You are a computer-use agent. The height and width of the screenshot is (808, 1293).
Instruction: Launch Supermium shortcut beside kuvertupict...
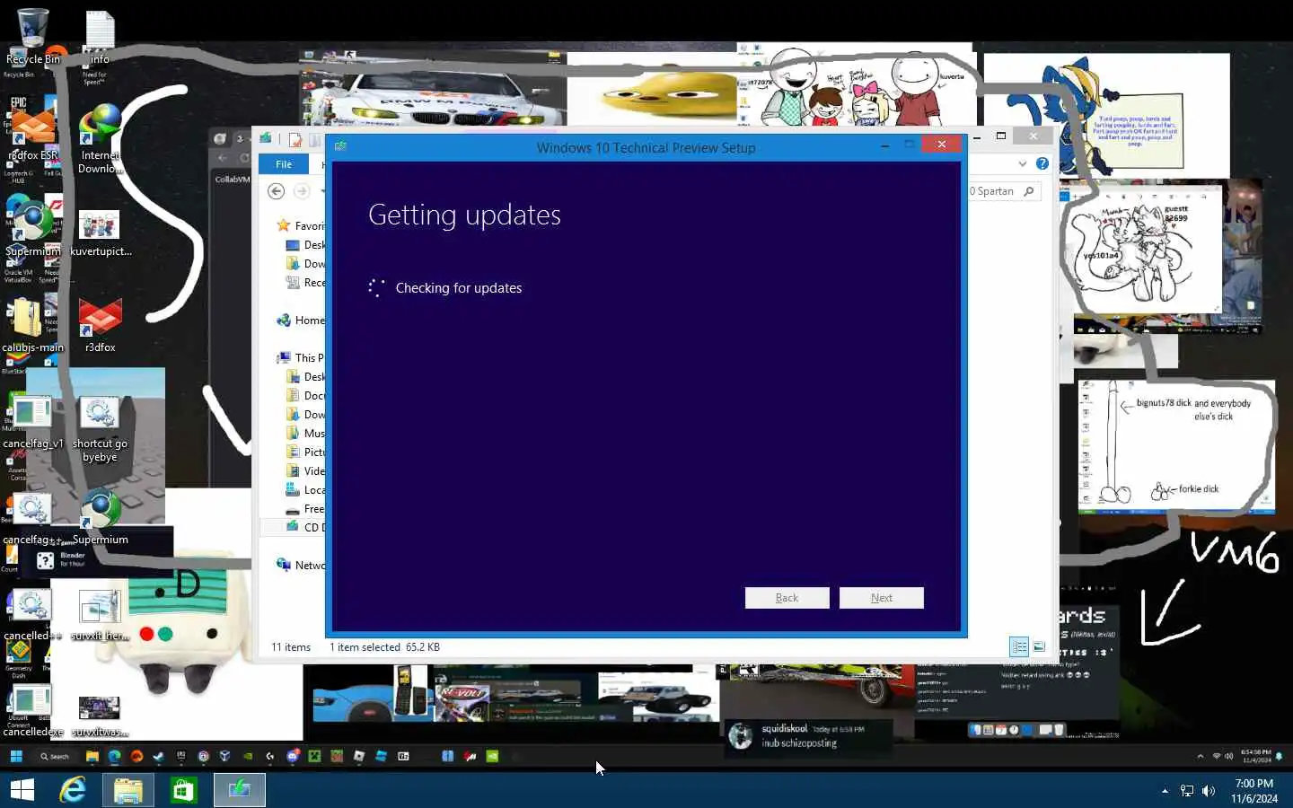[x=32, y=229]
